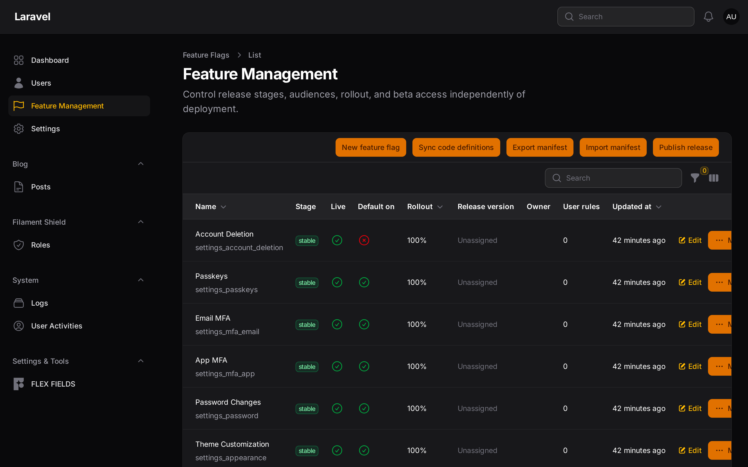The height and width of the screenshot is (467, 748).
Task: Open more actions menu for Password Changes row
Action: pos(720,408)
